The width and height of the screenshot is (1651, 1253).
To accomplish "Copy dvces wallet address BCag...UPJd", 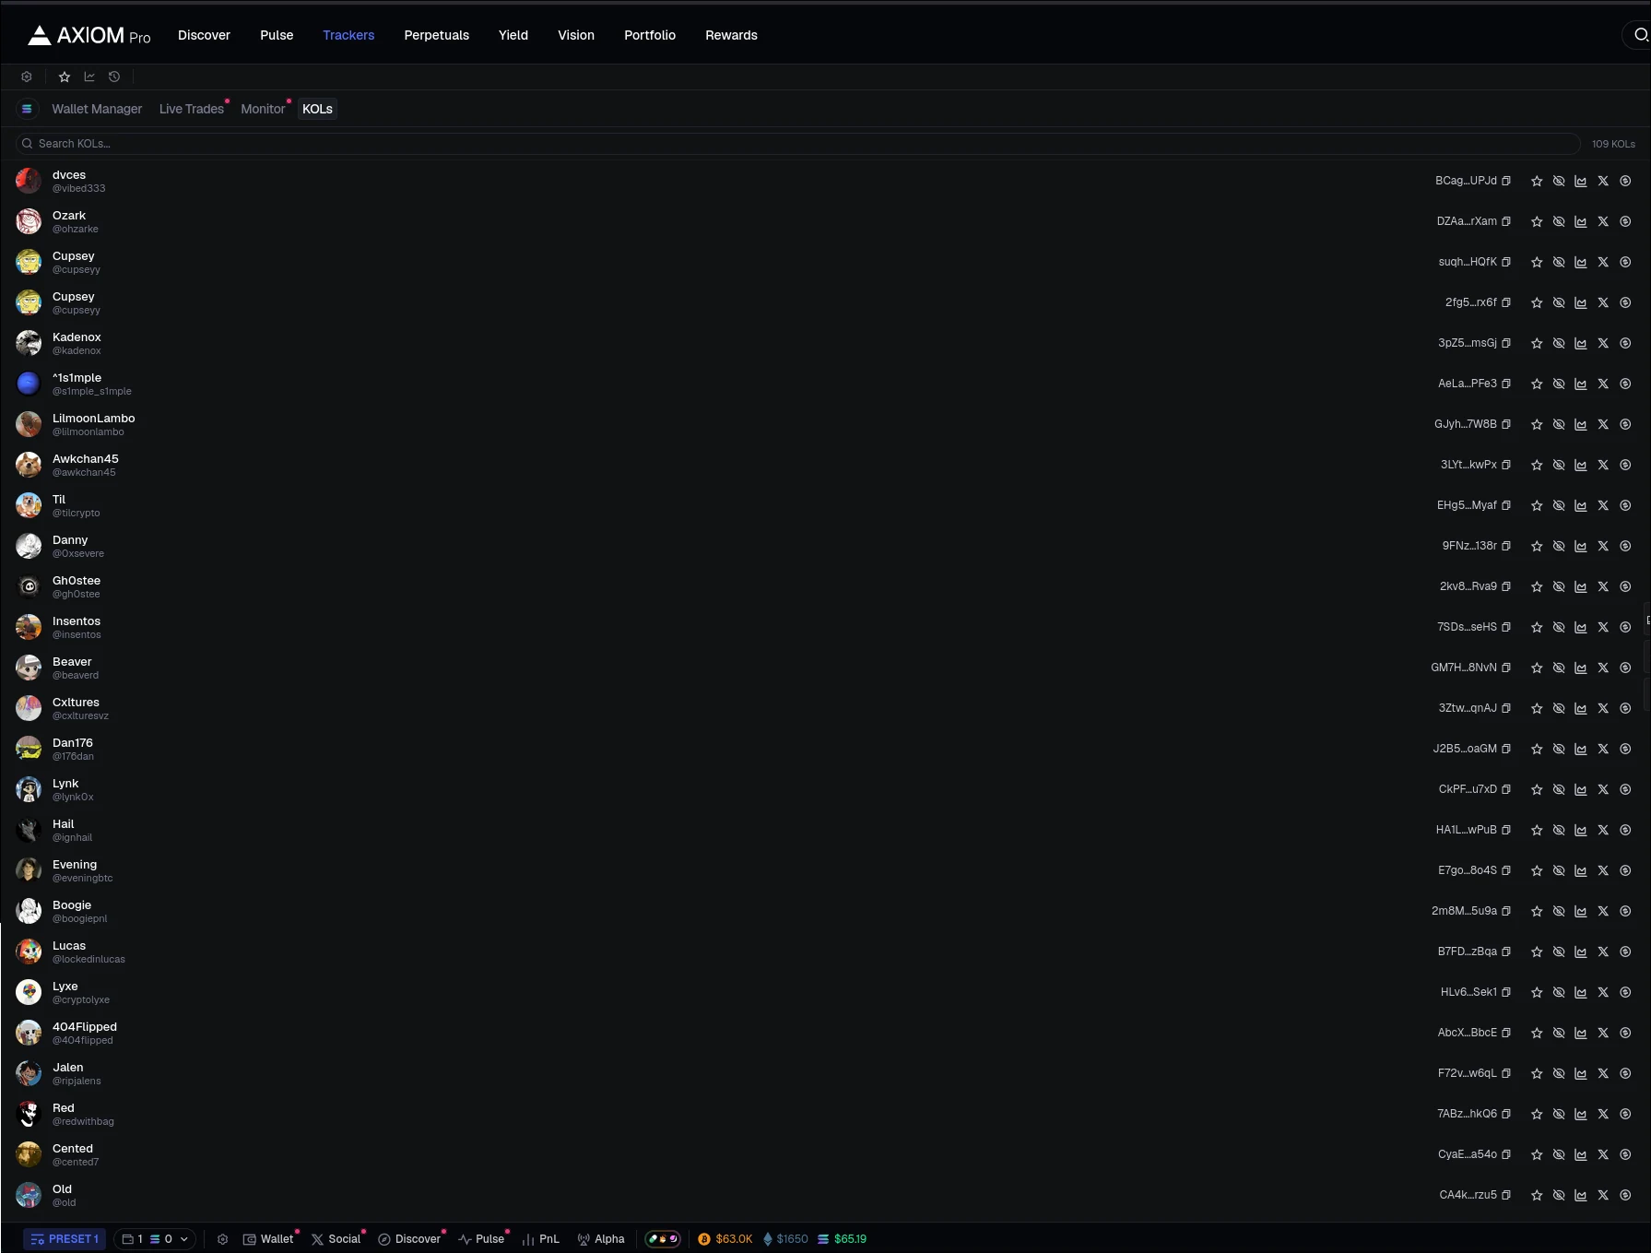I will (1506, 181).
